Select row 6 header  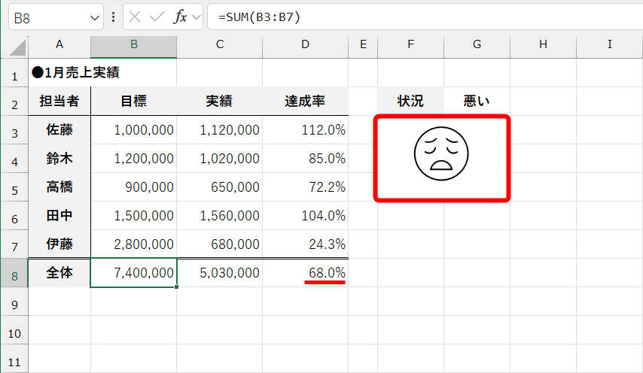tap(14, 216)
